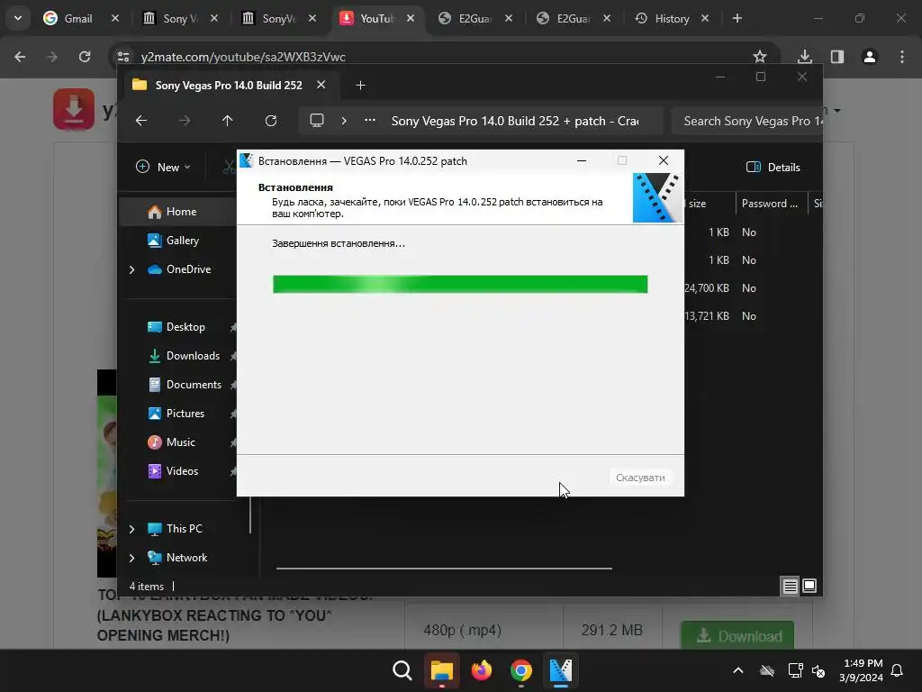922x692 pixels.
Task: Click the Sony Vegas Pro path breadcrumb
Action: tap(515, 122)
